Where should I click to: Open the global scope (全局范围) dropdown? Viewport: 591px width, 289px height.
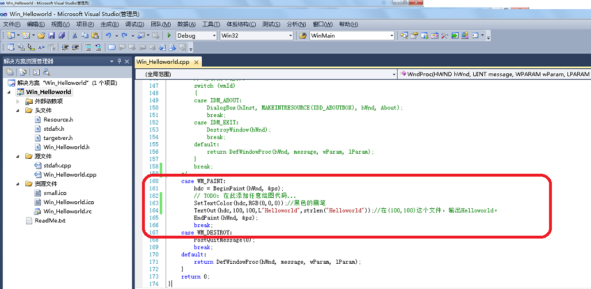coord(393,75)
